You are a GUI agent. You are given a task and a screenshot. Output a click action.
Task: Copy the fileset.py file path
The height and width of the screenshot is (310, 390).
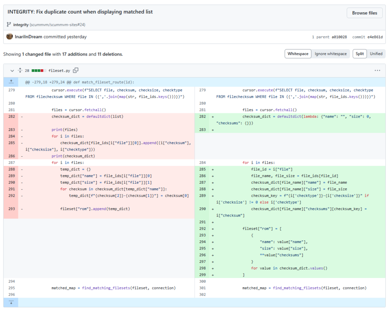[76, 70]
